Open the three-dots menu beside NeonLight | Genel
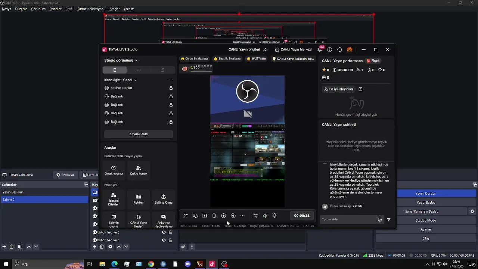The width and height of the screenshot is (478, 269). coord(171,80)
